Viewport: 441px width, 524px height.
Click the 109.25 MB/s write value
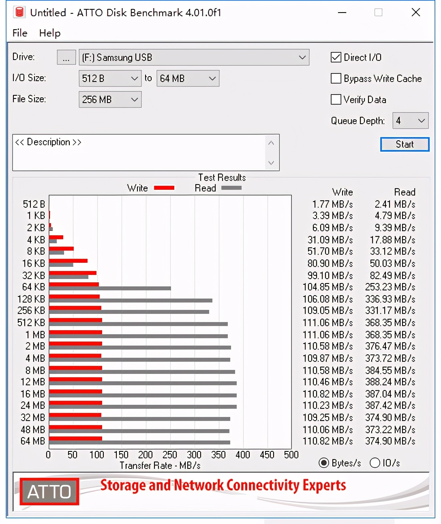[x=328, y=417]
